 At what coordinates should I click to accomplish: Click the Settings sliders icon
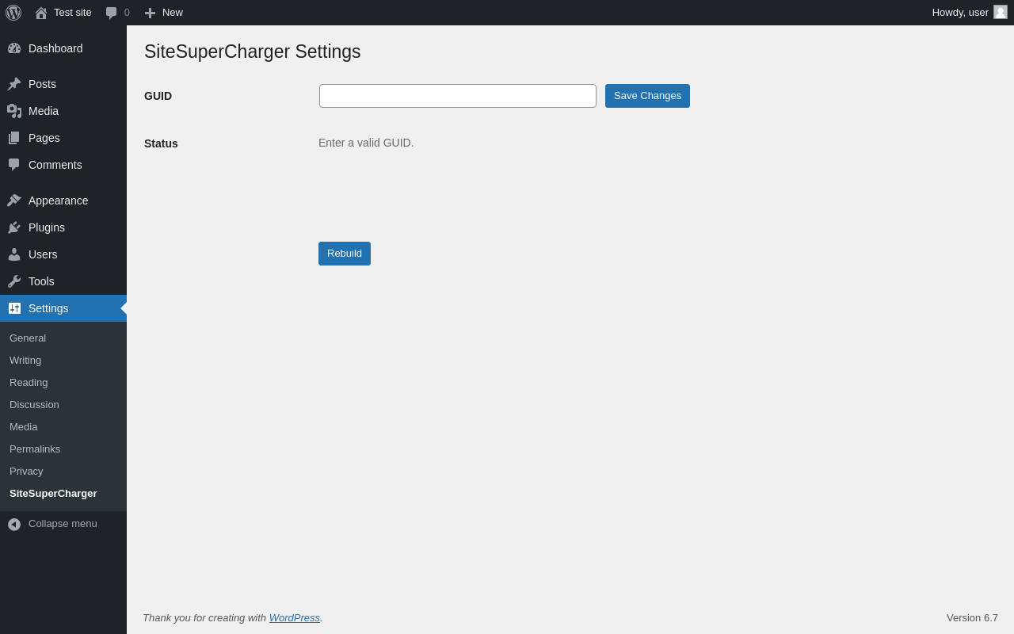click(x=14, y=308)
